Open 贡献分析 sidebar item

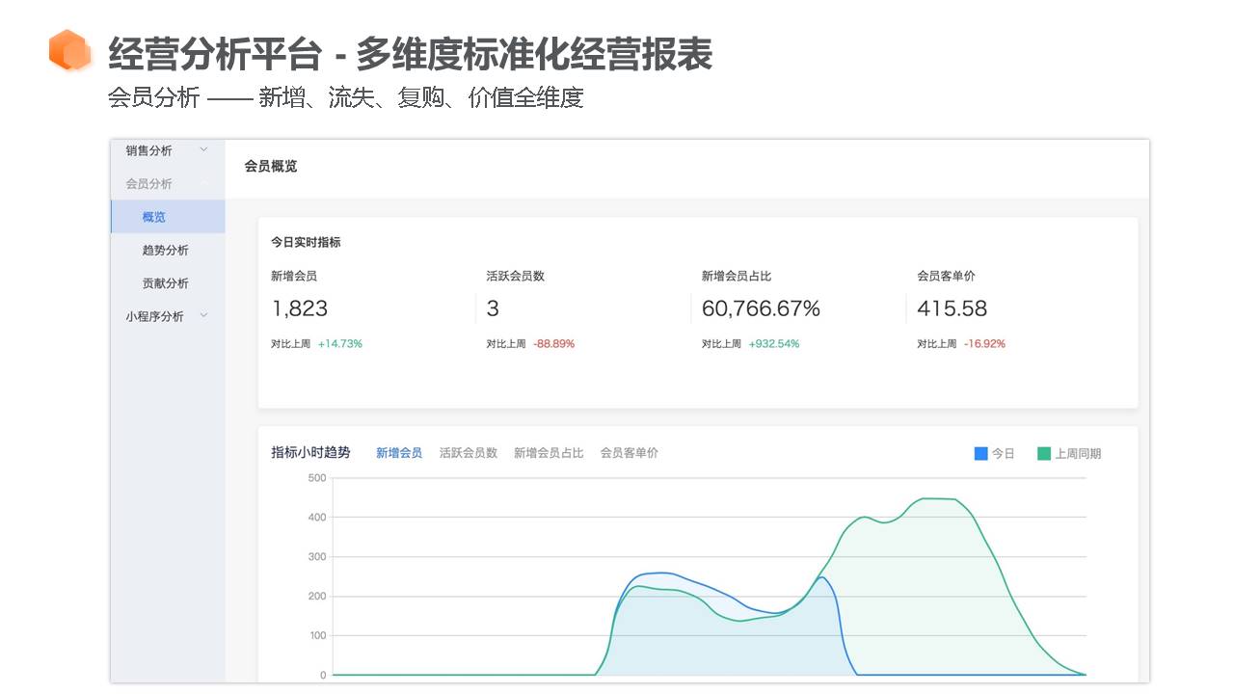(166, 283)
